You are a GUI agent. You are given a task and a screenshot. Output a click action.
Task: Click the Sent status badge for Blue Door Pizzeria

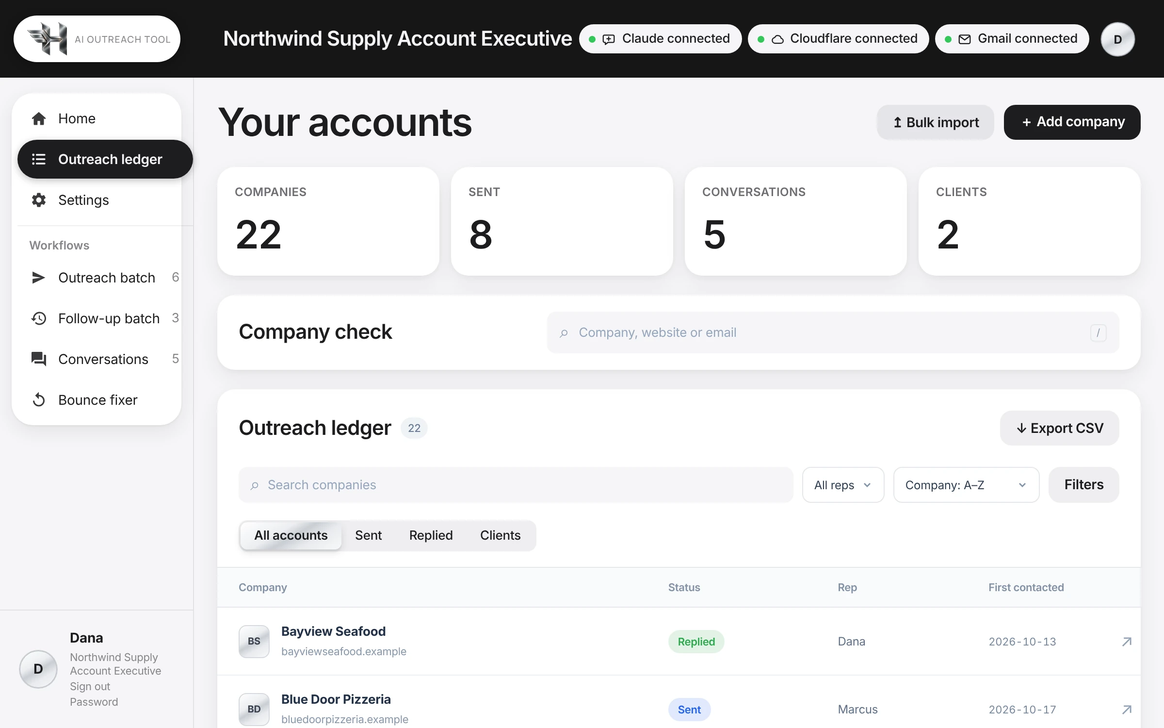689,710
